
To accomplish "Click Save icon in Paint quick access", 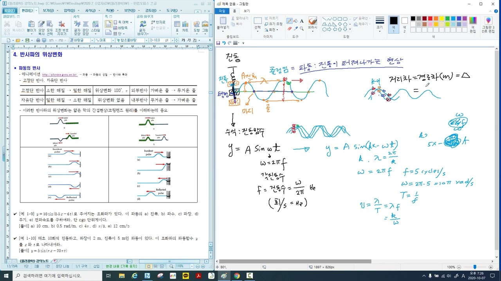I will pyautogui.click(x=218, y=43).
